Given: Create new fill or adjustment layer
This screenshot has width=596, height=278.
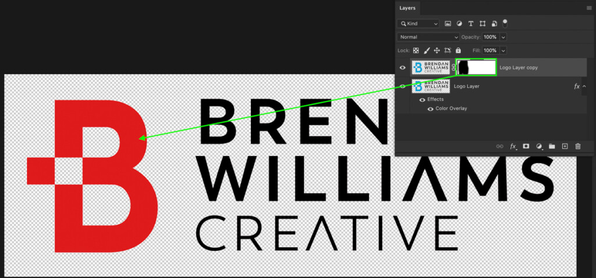Looking at the screenshot, I should (x=539, y=146).
